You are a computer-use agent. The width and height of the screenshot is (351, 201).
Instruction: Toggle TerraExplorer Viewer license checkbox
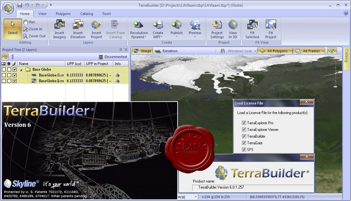click(244, 129)
